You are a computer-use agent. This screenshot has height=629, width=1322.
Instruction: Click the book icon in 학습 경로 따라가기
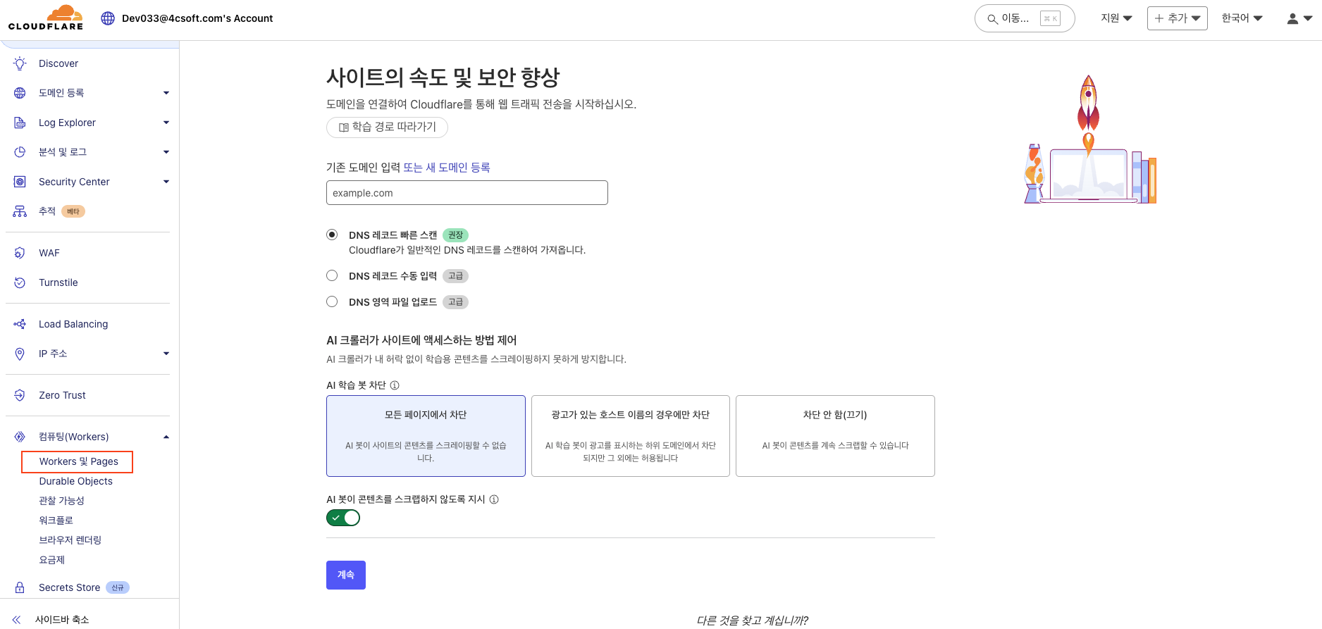tap(344, 127)
